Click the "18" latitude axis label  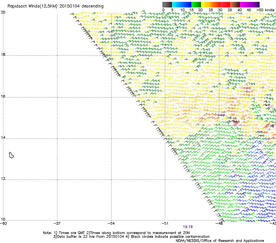(3, 54)
